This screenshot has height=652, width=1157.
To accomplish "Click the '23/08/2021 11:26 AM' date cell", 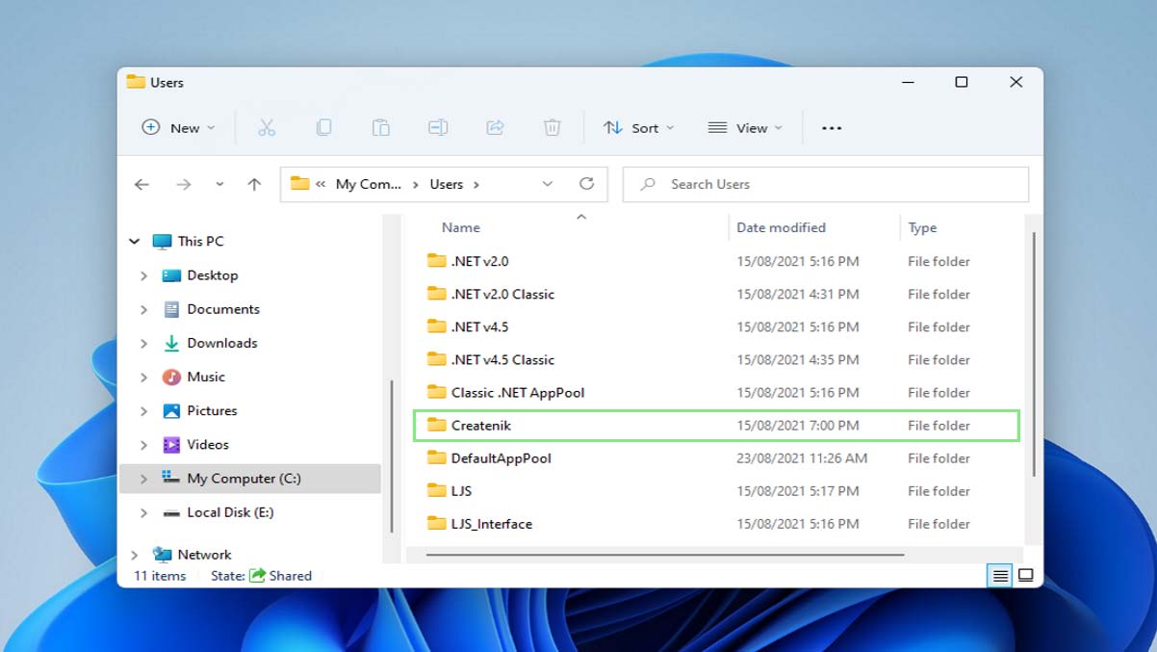I will 802,458.
